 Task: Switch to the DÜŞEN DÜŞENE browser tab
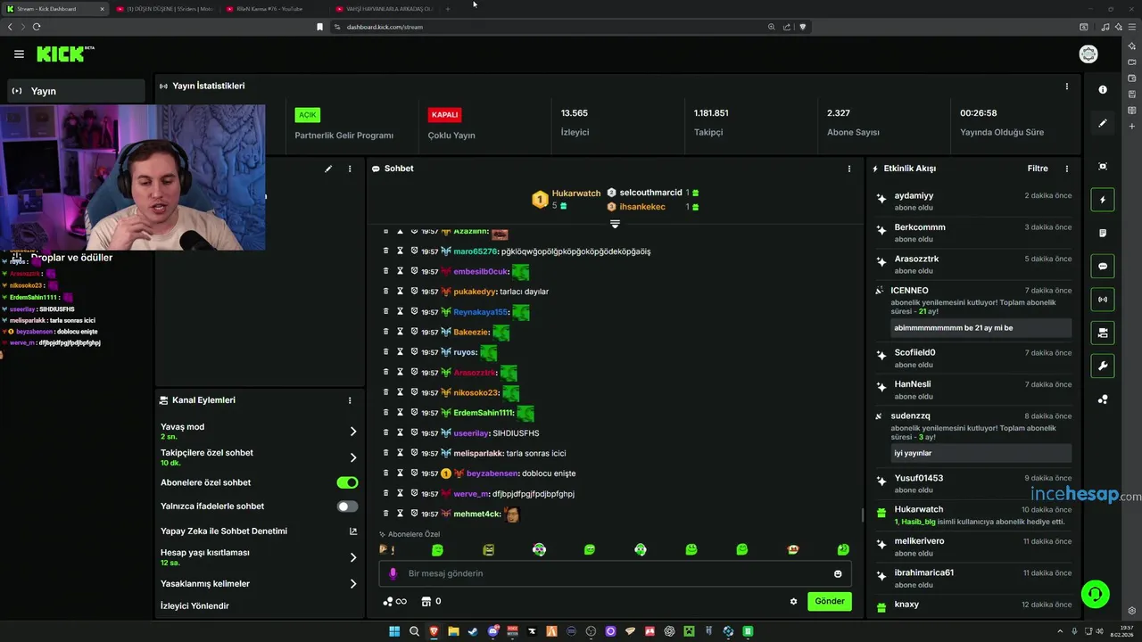click(x=165, y=9)
